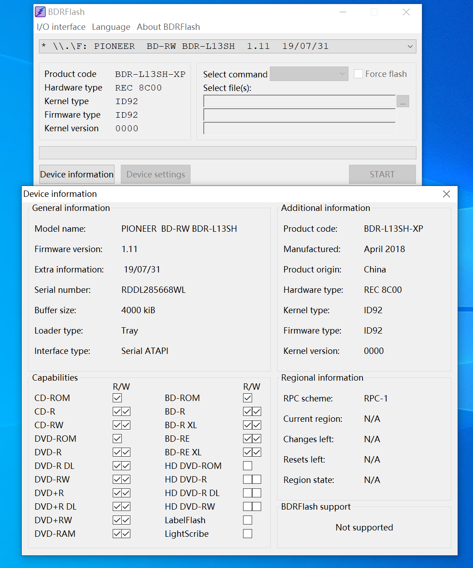This screenshot has width=473, height=568.
Task: Toggle the LightScribe checkbox
Action: tap(248, 534)
